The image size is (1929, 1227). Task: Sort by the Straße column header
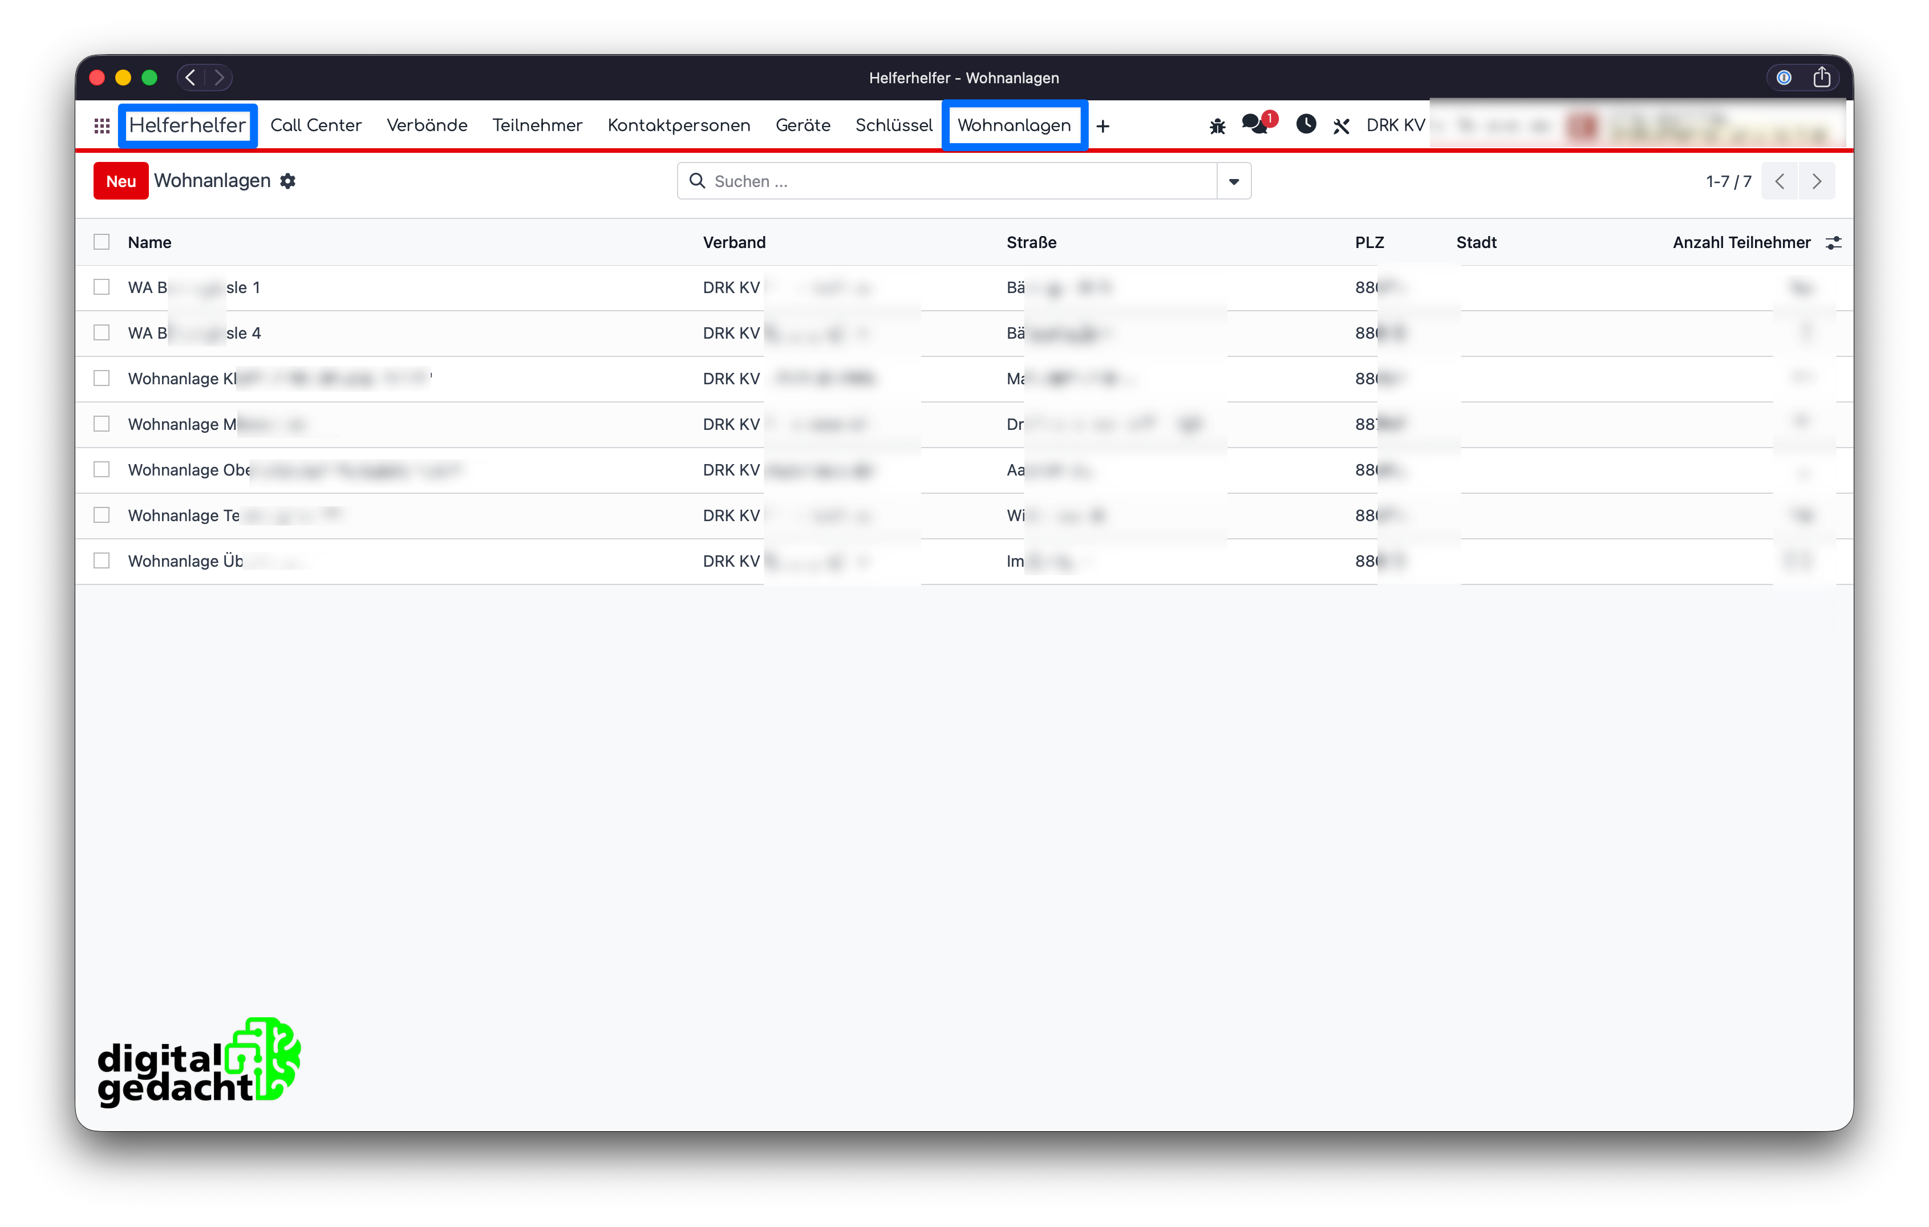click(1032, 243)
